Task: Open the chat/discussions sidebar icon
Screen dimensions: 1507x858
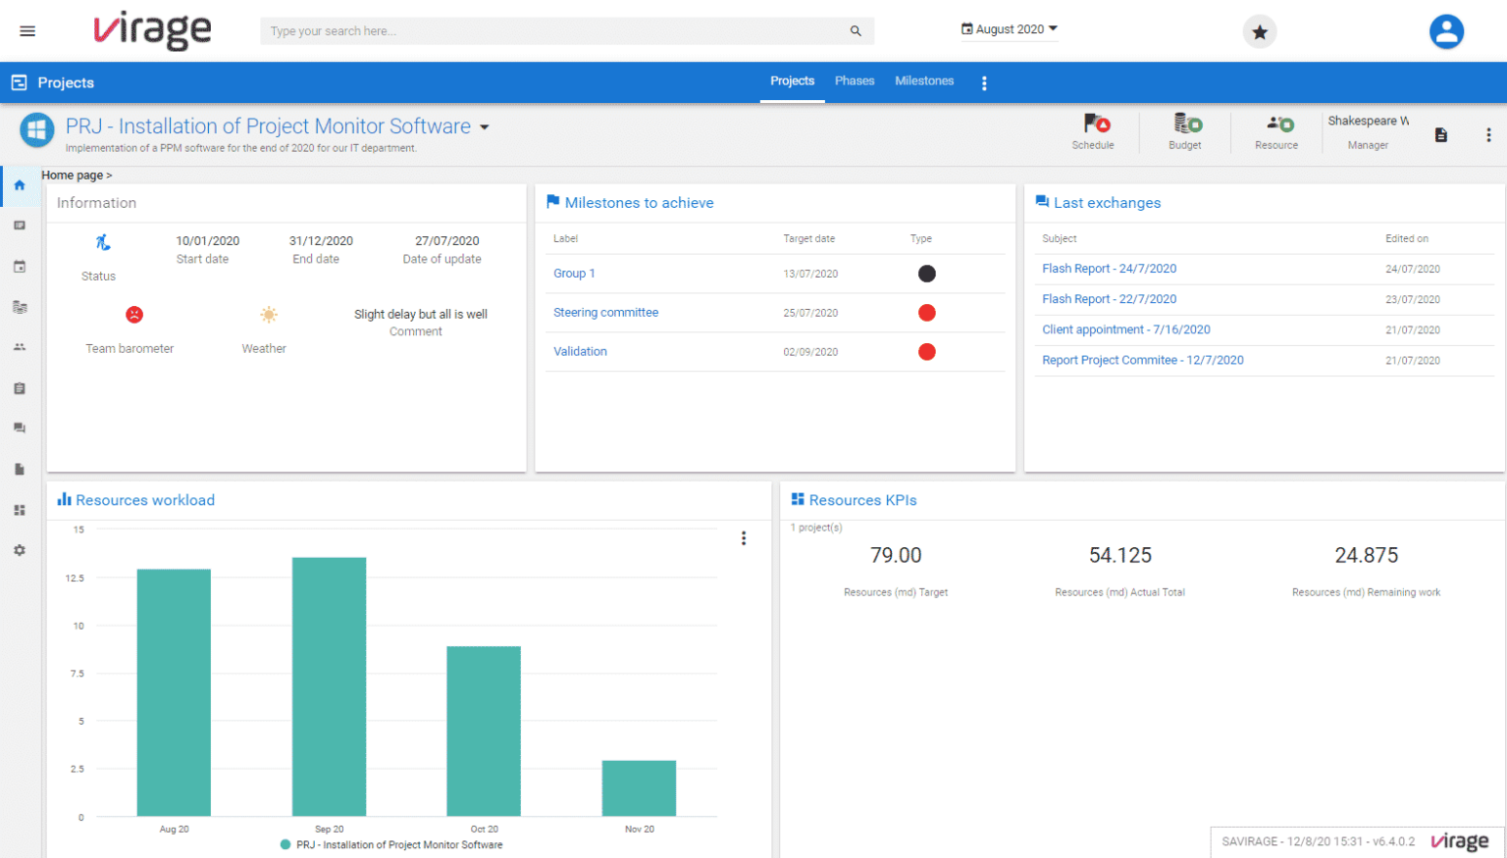Action: coord(20,428)
